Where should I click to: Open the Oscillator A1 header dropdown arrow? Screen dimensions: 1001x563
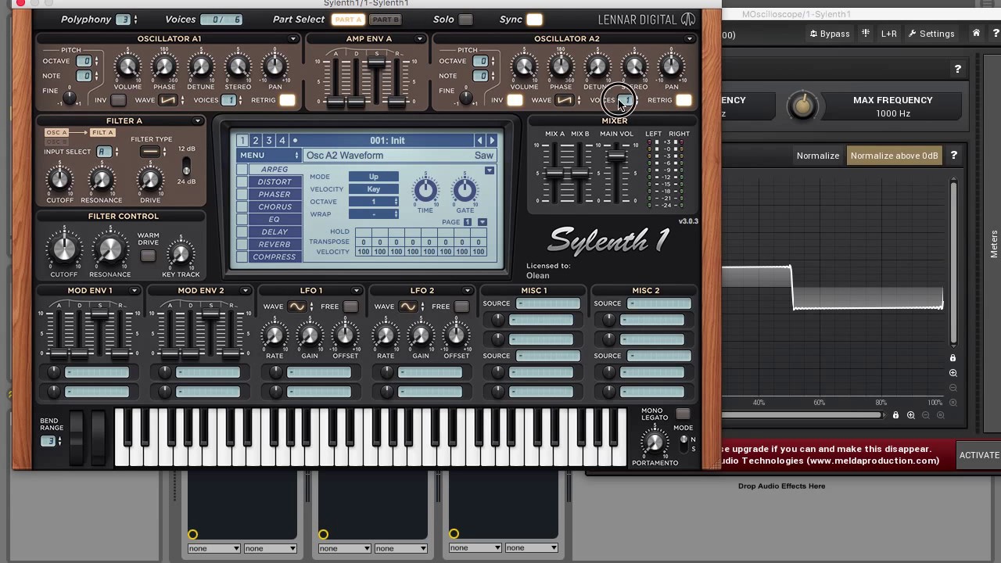pyautogui.click(x=293, y=38)
